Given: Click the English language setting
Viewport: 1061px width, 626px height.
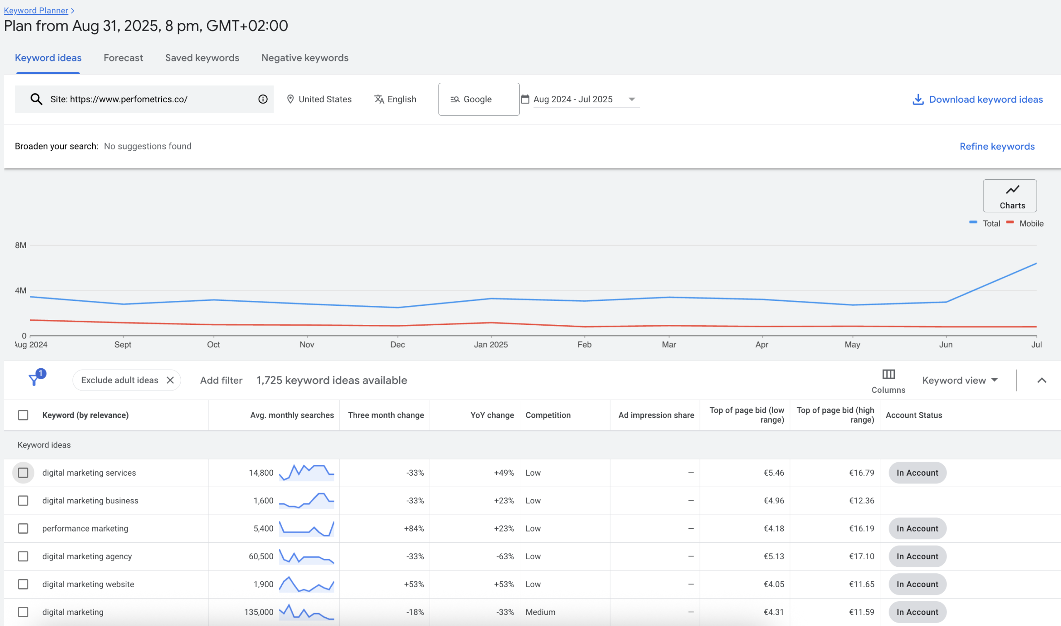Looking at the screenshot, I should click(x=395, y=99).
